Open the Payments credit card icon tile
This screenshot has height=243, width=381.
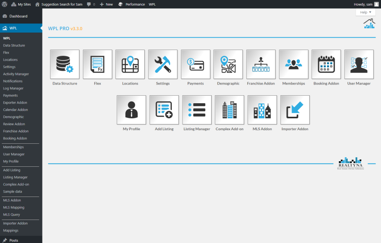pyautogui.click(x=196, y=64)
